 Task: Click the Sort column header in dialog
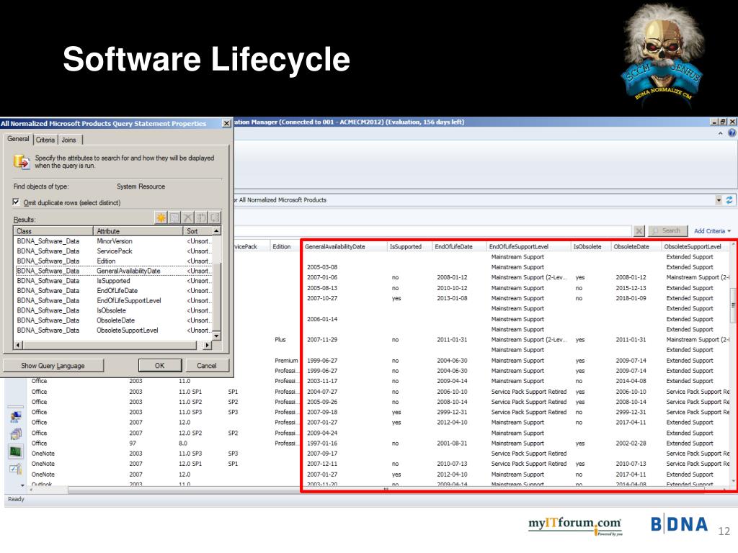(x=198, y=231)
